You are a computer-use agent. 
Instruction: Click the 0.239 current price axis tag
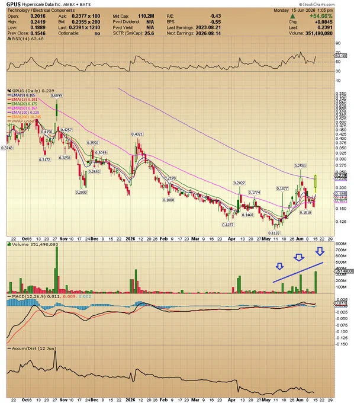(341, 175)
